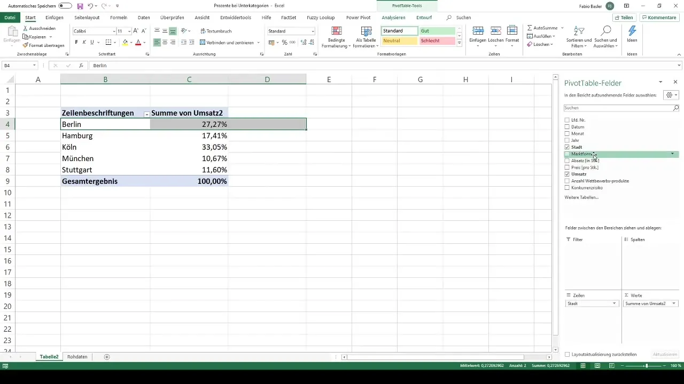Check the Monat field checkbox
The width and height of the screenshot is (684, 384).
point(567,133)
